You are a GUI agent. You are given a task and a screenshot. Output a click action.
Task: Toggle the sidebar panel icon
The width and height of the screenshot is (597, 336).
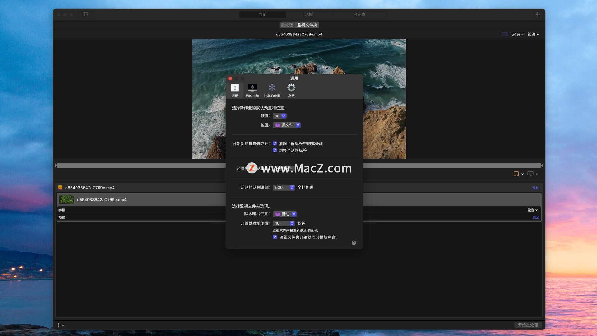(x=85, y=15)
